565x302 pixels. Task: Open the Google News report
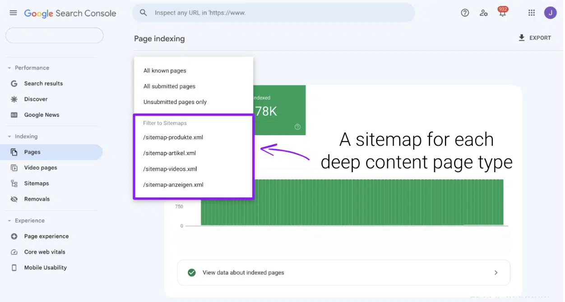(x=41, y=114)
